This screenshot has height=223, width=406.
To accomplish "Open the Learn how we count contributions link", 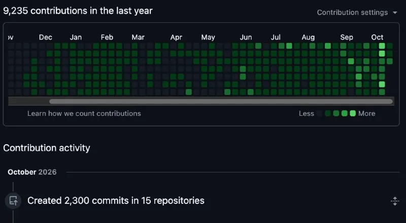I will coord(84,114).
